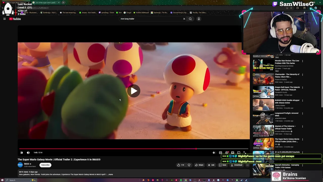Open a new browser tab
Image resolution: width=323 pixels, height=182 pixels.
click(x=63, y=3)
